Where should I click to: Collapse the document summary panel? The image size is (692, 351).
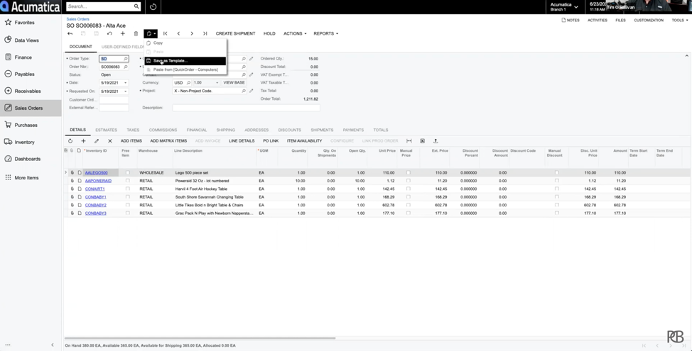pyautogui.click(x=686, y=56)
